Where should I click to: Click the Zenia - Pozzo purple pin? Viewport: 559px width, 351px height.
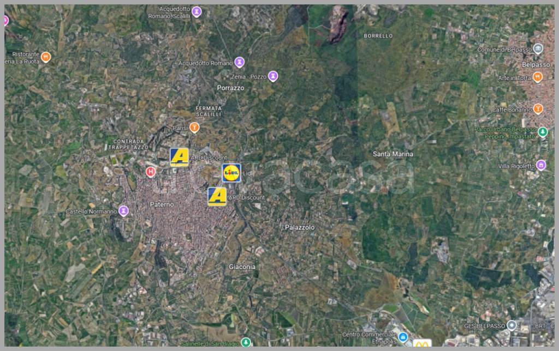273,76
